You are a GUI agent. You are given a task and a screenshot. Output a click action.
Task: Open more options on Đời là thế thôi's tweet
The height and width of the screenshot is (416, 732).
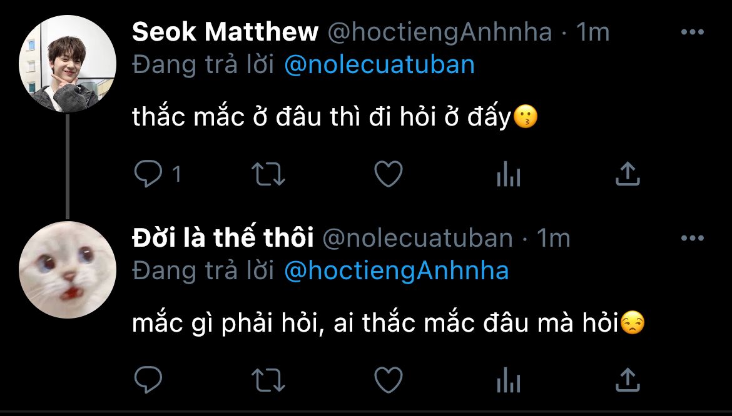click(x=692, y=238)
